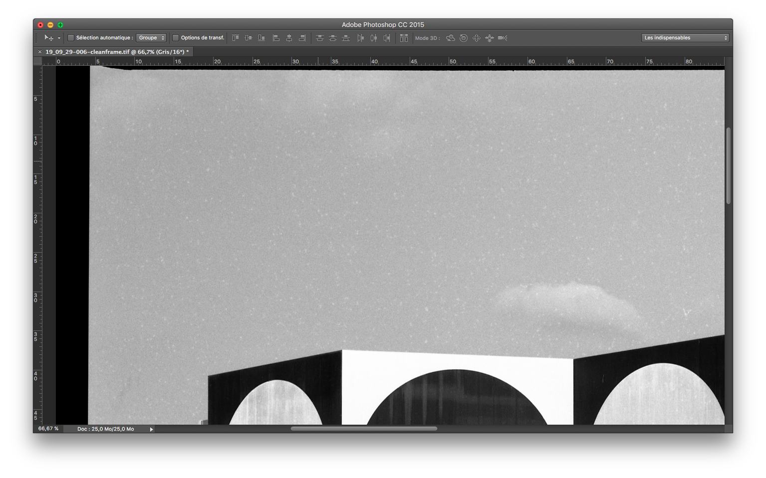
Task: Open the Groupe auto-select dropdown
Action: pos(151,38)
